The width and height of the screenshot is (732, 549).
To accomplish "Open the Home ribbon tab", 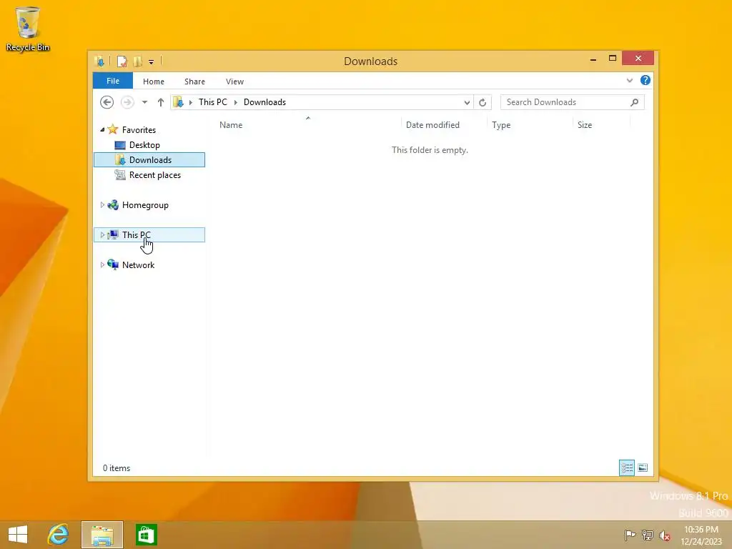I will pyautogui.click(x=154, y=81).
